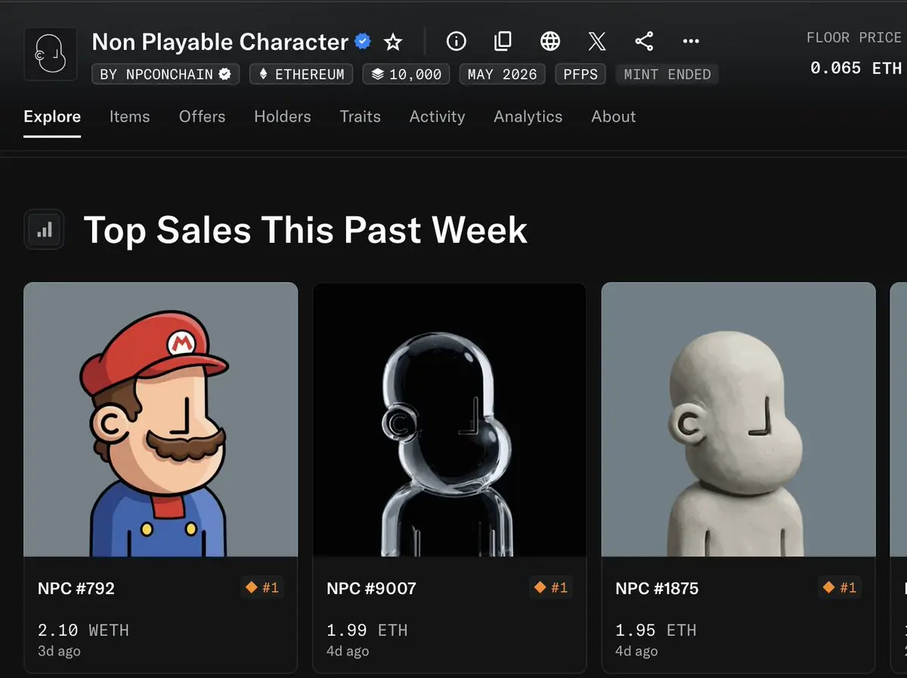This screenshot has height=678, width=907.
Task: Click the Top Sales This Past Week heading
Action: coord(305,230)
